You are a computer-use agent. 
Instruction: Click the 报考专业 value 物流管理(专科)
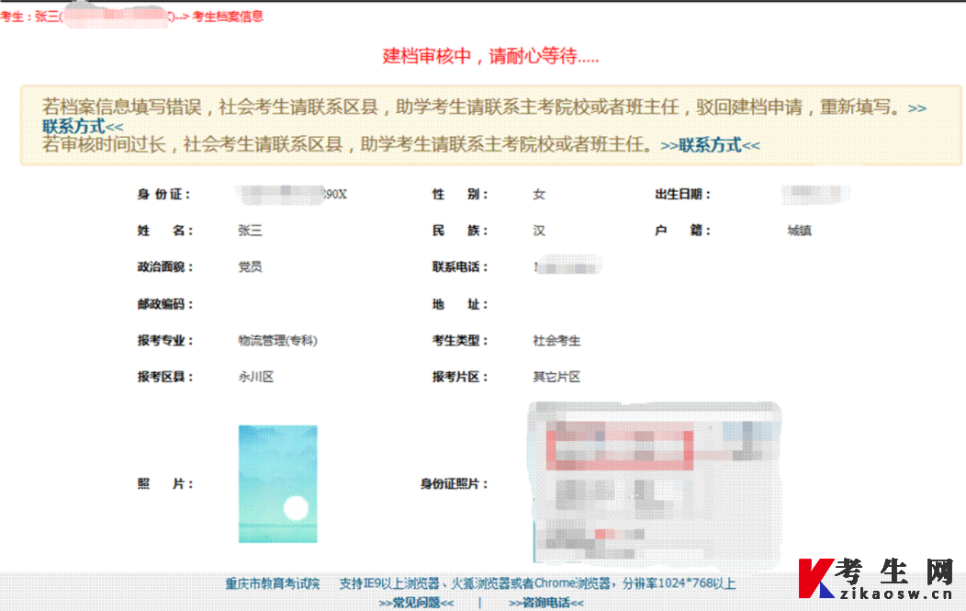point(278,340)
